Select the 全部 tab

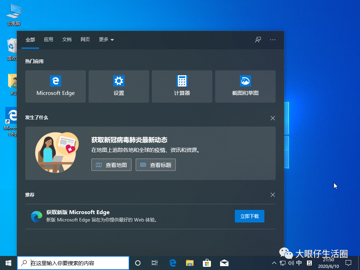tap(30, 40)
